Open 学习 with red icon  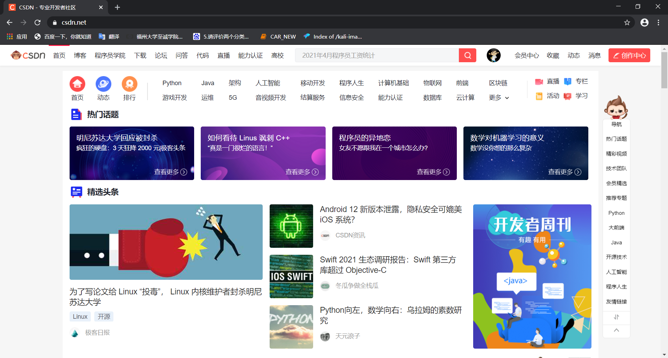click(x=576, y=96)
